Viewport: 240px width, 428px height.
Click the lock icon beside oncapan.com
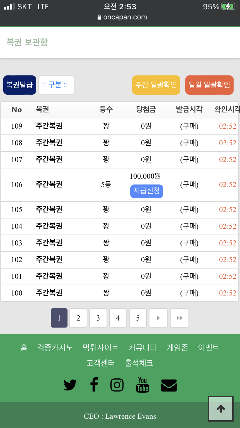pyautogui.click(x=99, y=17)
